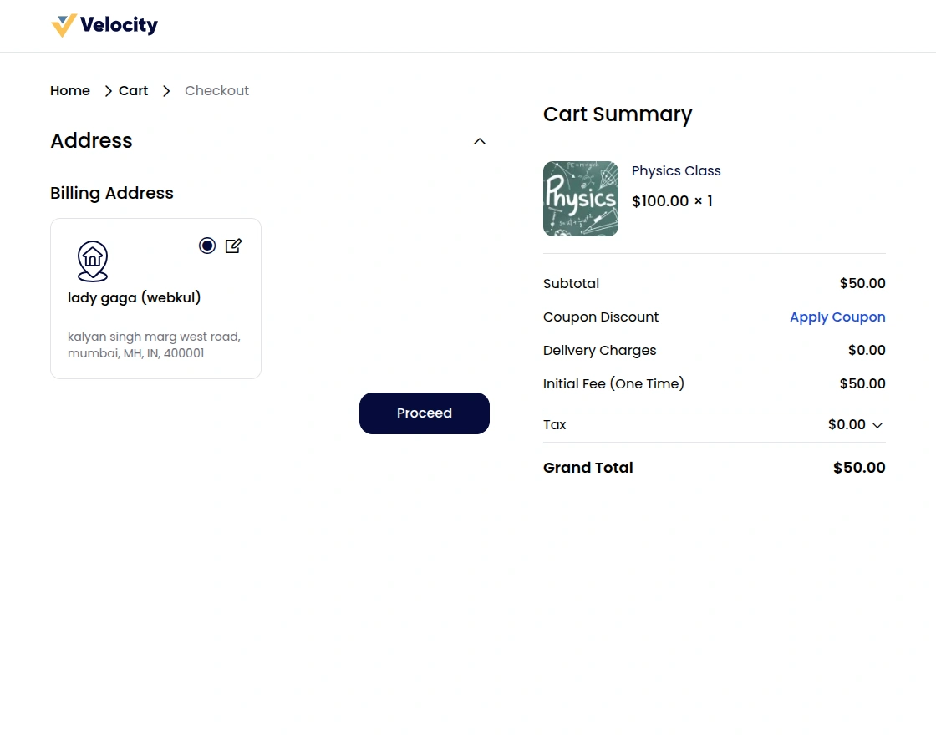Collapse the Address section
The height and width of the screenshot is (735, 936).
480,141
